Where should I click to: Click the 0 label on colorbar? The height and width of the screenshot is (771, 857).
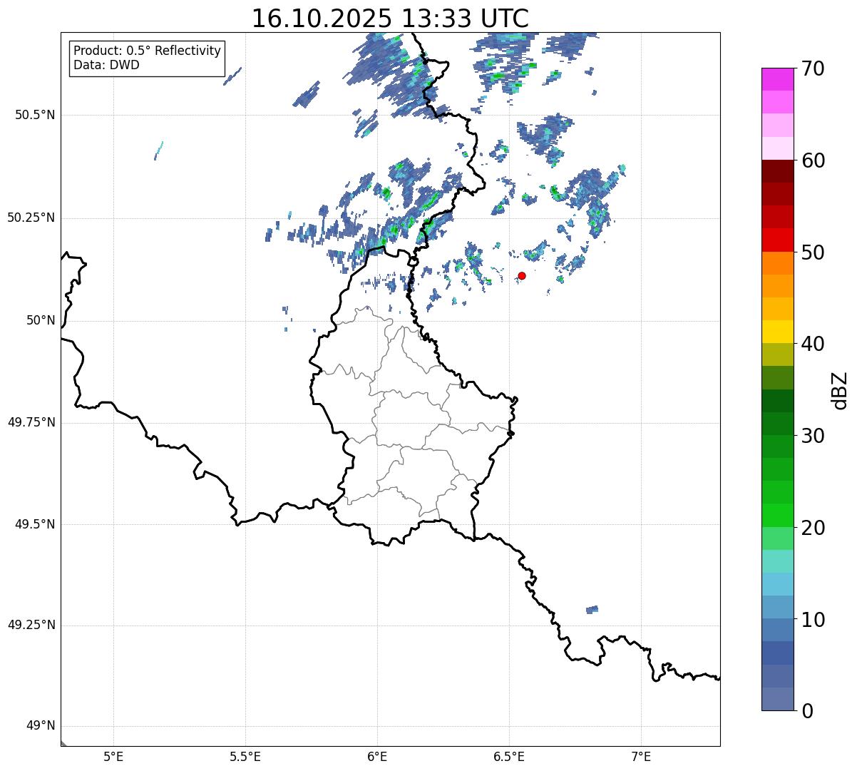click(806, 711)
